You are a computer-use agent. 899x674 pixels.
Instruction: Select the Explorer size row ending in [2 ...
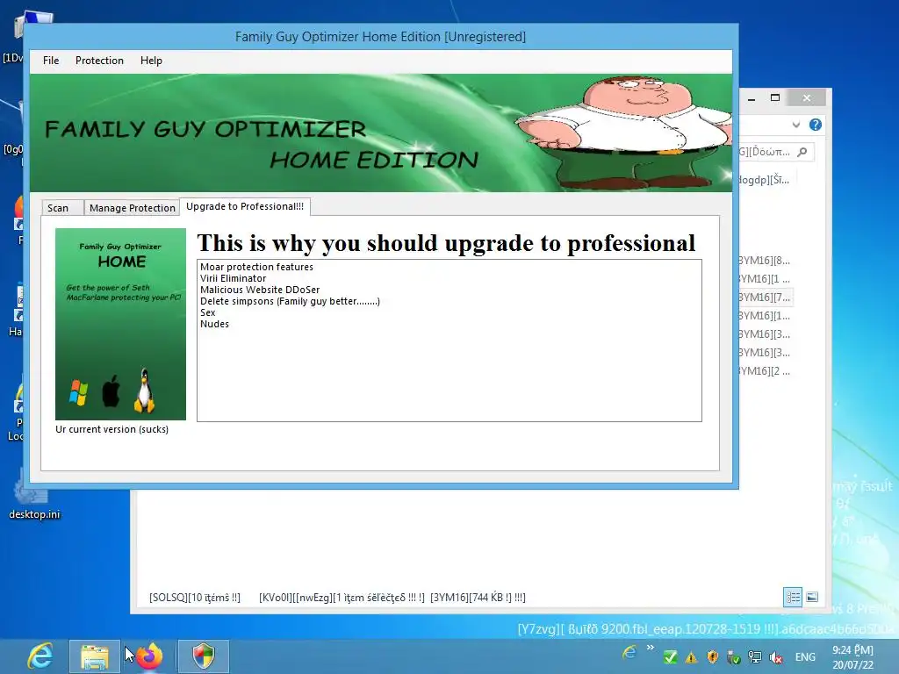(x=766, y=371)
